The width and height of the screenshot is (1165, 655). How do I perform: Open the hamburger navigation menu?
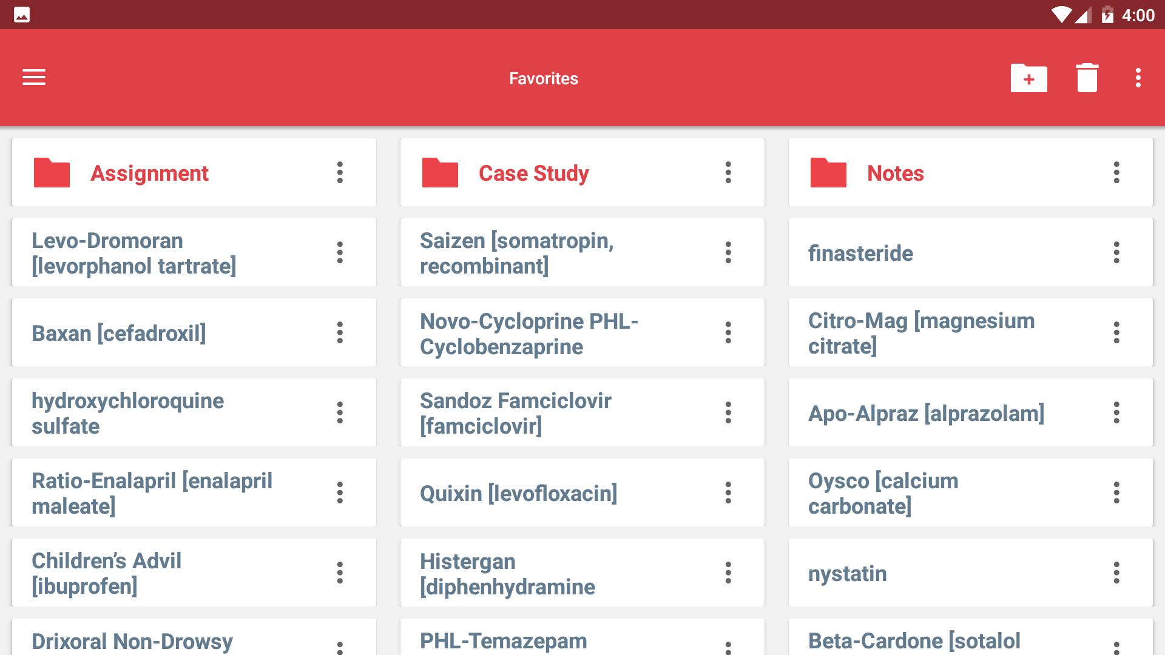point(34,78)
